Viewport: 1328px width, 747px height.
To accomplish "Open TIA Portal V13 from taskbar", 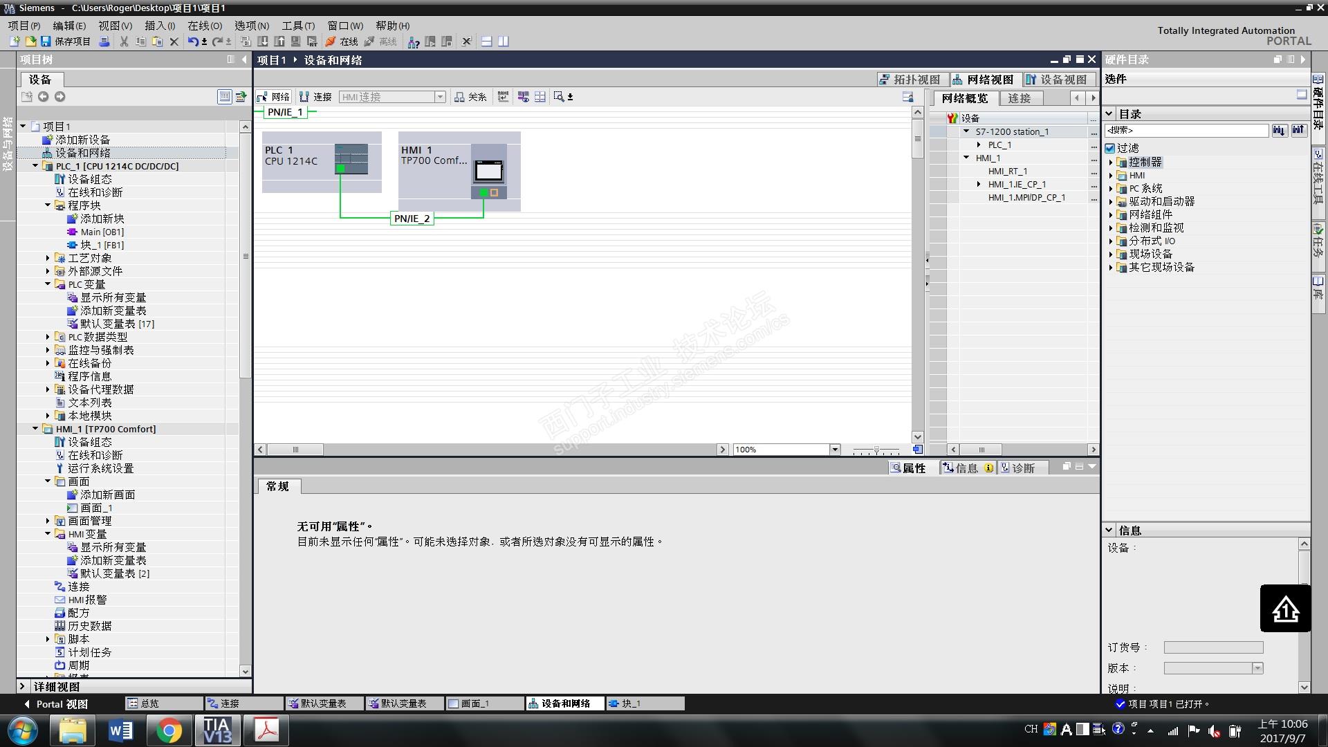I will pos(218,730).
